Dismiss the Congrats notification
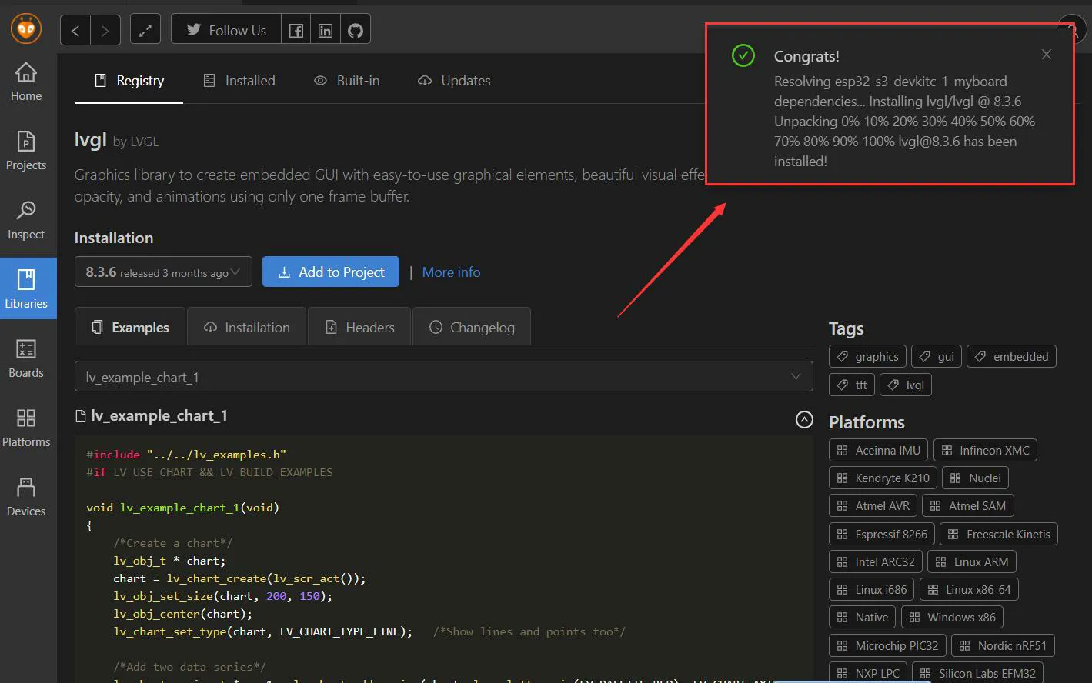 pyautogui.click(x=1046, y=55)
